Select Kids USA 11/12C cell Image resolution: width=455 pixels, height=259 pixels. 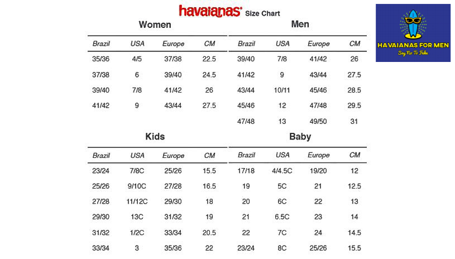pyautogui.click(x=137, y=202)
